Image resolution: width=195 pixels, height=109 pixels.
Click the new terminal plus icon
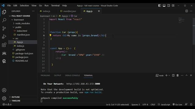(x=166, y=75)
